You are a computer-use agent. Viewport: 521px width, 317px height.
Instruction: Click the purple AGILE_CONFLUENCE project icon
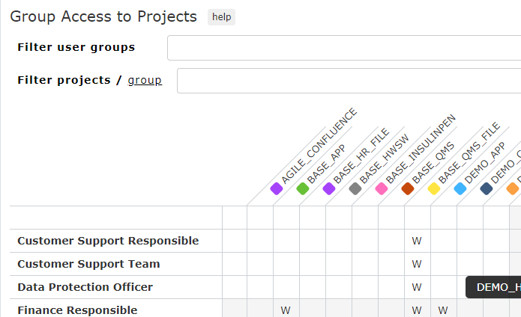point(277,189)
